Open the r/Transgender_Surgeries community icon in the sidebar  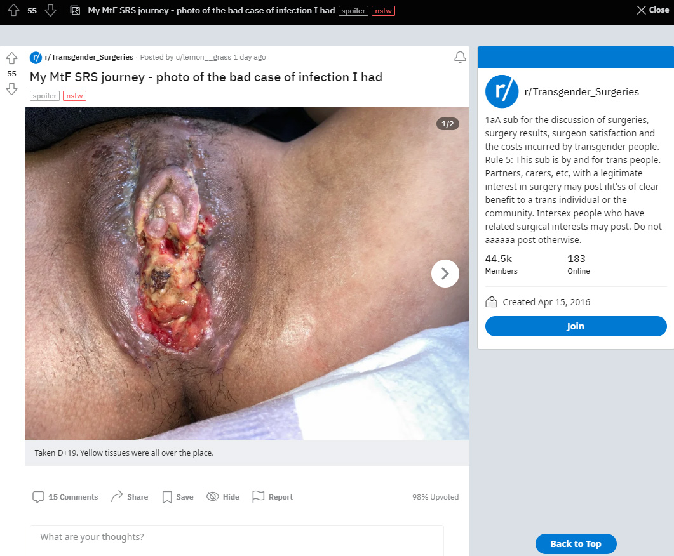[502, 91]
